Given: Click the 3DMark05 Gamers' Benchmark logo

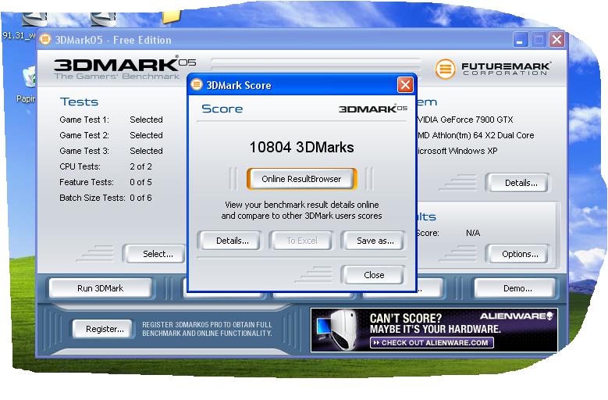Looking at the screenshot, I should 124,68.
